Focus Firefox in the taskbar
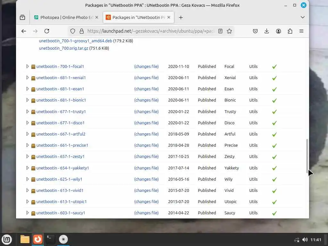328x246 pixels. point(38,239)
